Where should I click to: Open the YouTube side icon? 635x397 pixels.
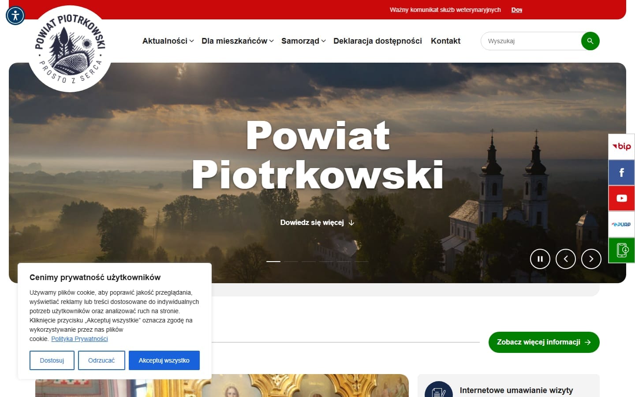click(x=621, y=198)
